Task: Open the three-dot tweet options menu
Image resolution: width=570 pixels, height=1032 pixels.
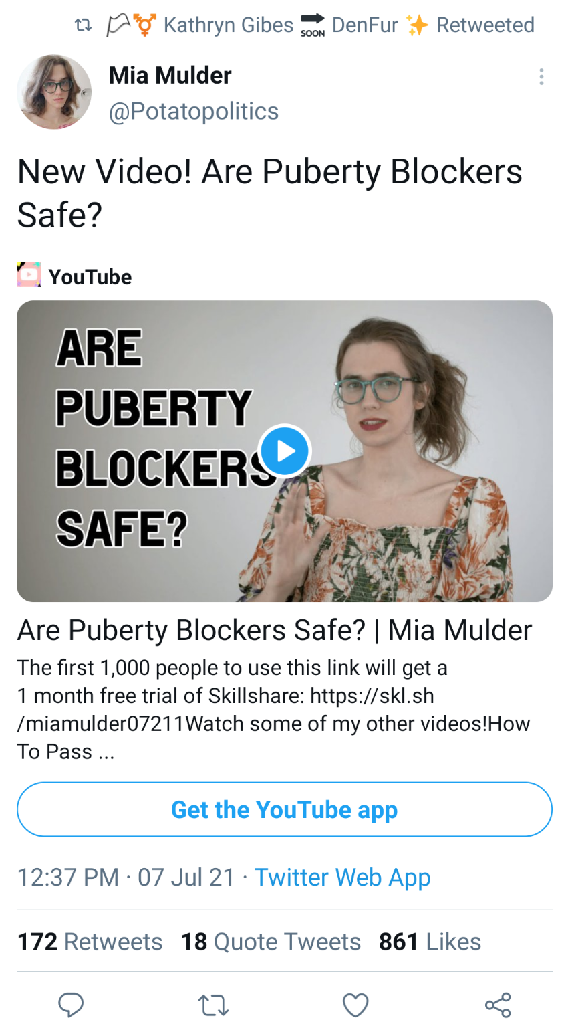Action: [541, 77]
